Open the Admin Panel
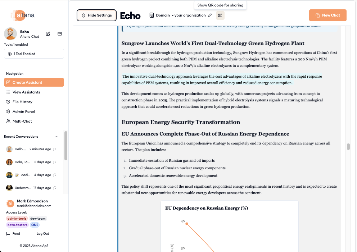 pos(23,111)
